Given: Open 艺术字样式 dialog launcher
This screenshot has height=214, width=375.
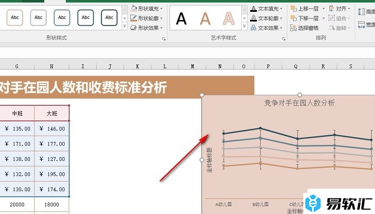Looking at the screenshot, I should [x=283, y=39].
